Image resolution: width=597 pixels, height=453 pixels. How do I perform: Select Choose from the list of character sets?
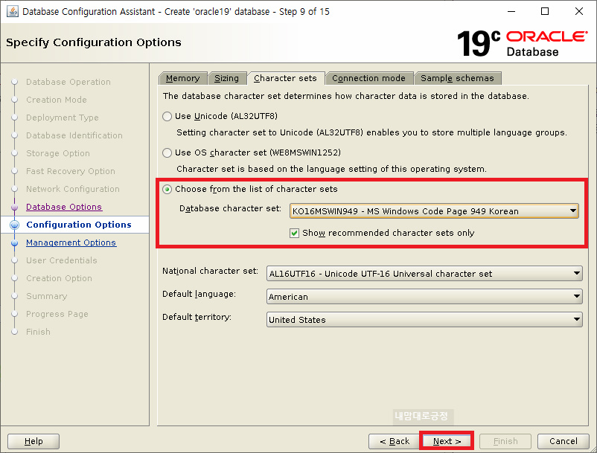[167, 190]
